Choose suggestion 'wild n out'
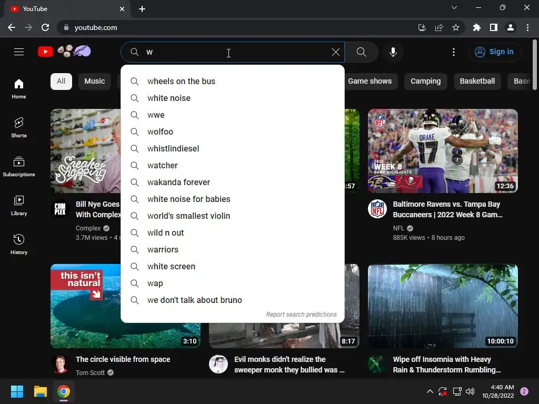 232,233
